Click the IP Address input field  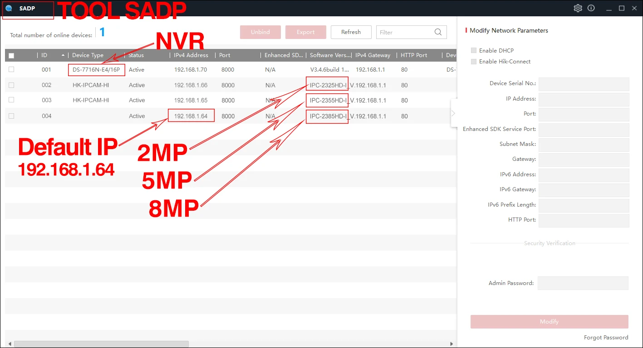click(x=584, y=99)
